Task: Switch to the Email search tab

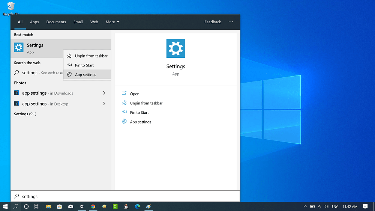Action: pos(78,22)
